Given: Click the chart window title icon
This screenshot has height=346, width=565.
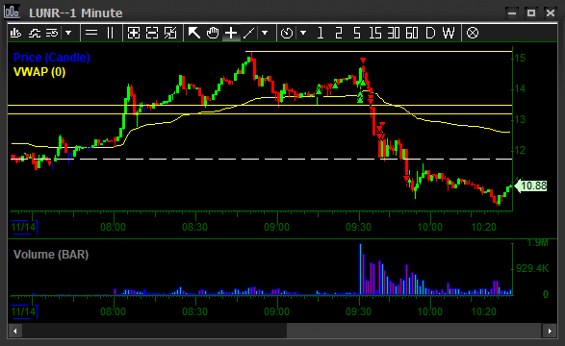Looking at the screenshot, I should [12, 12].
